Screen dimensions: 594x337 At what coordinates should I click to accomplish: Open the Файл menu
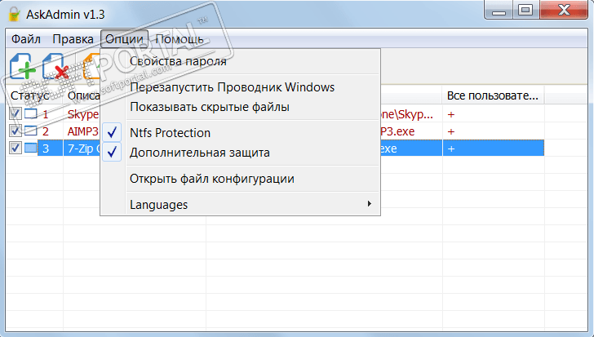(x=26, y=39)
